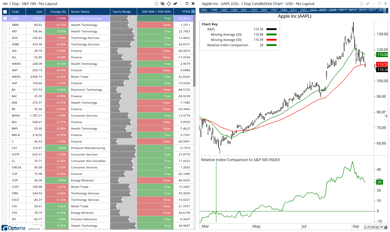Click the green 28 relative index label
The width and height of the screenshot is (390, 232).
379,182
